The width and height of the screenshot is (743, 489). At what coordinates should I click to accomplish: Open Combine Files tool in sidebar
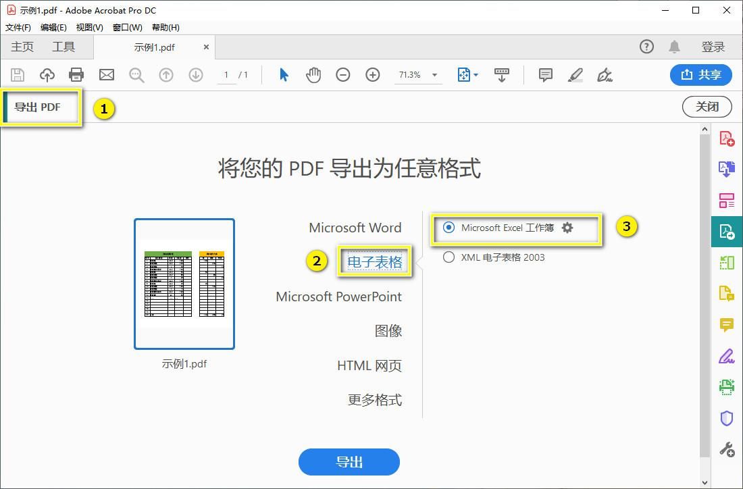(x=727, y=169)
